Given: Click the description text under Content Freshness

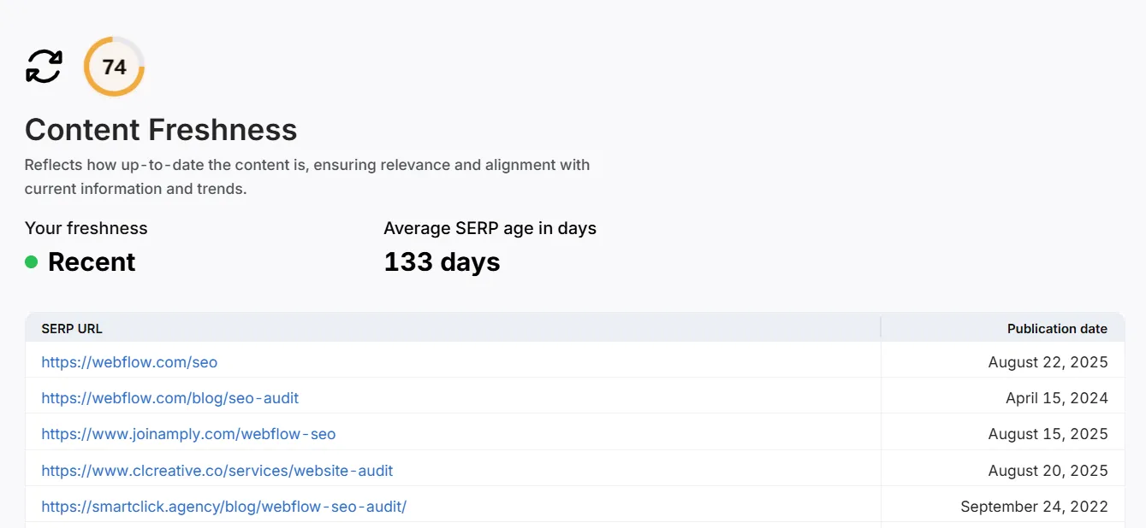Looking at the screenshot, I should click(x=307, y=176).
